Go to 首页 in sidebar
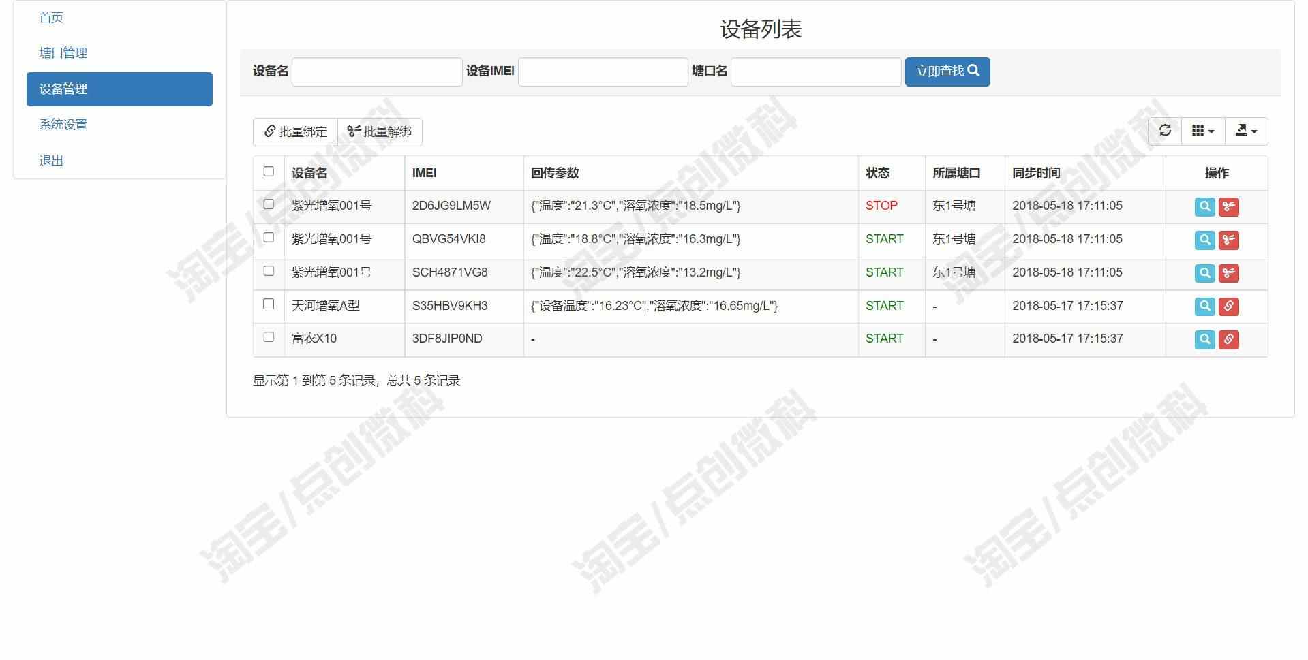Viewport: 1308px width, 660px height. [51, 18]
